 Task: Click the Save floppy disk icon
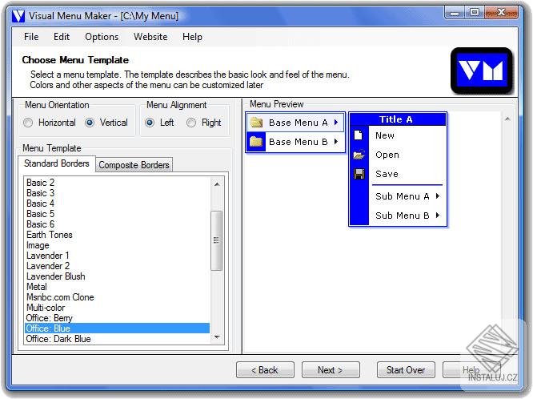[x=359, y=174]
